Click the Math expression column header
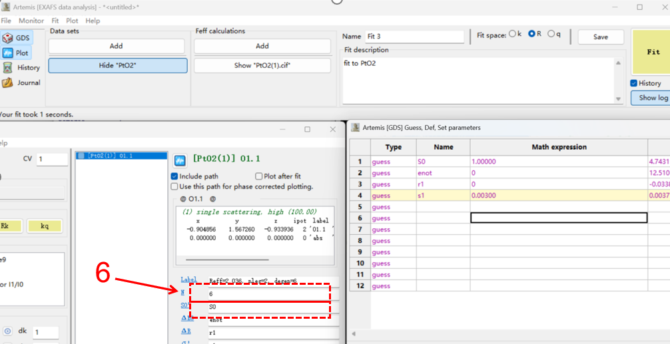670x344 pixels. point(559,147)
